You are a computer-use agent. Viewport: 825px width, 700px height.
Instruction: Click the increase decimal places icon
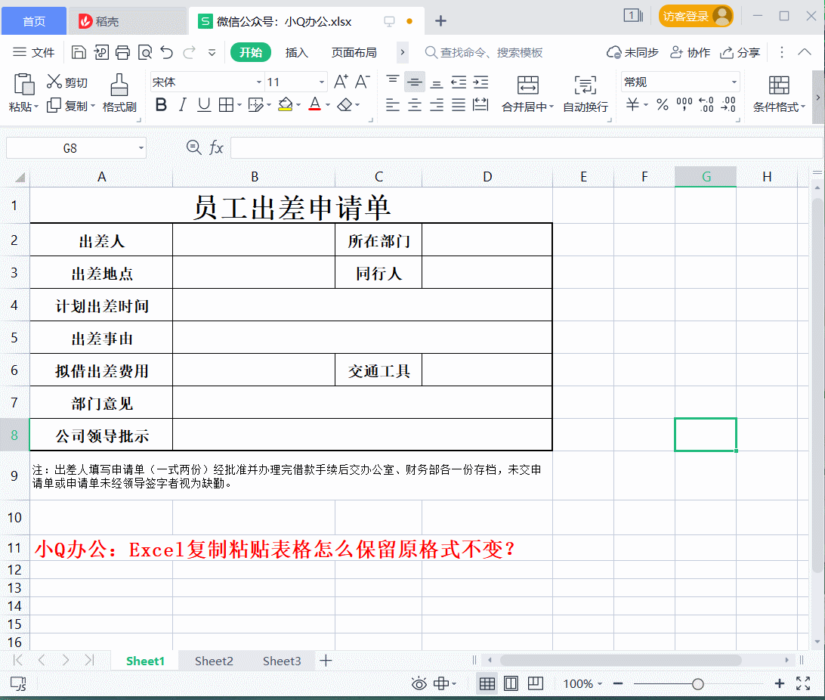point(706,106)
